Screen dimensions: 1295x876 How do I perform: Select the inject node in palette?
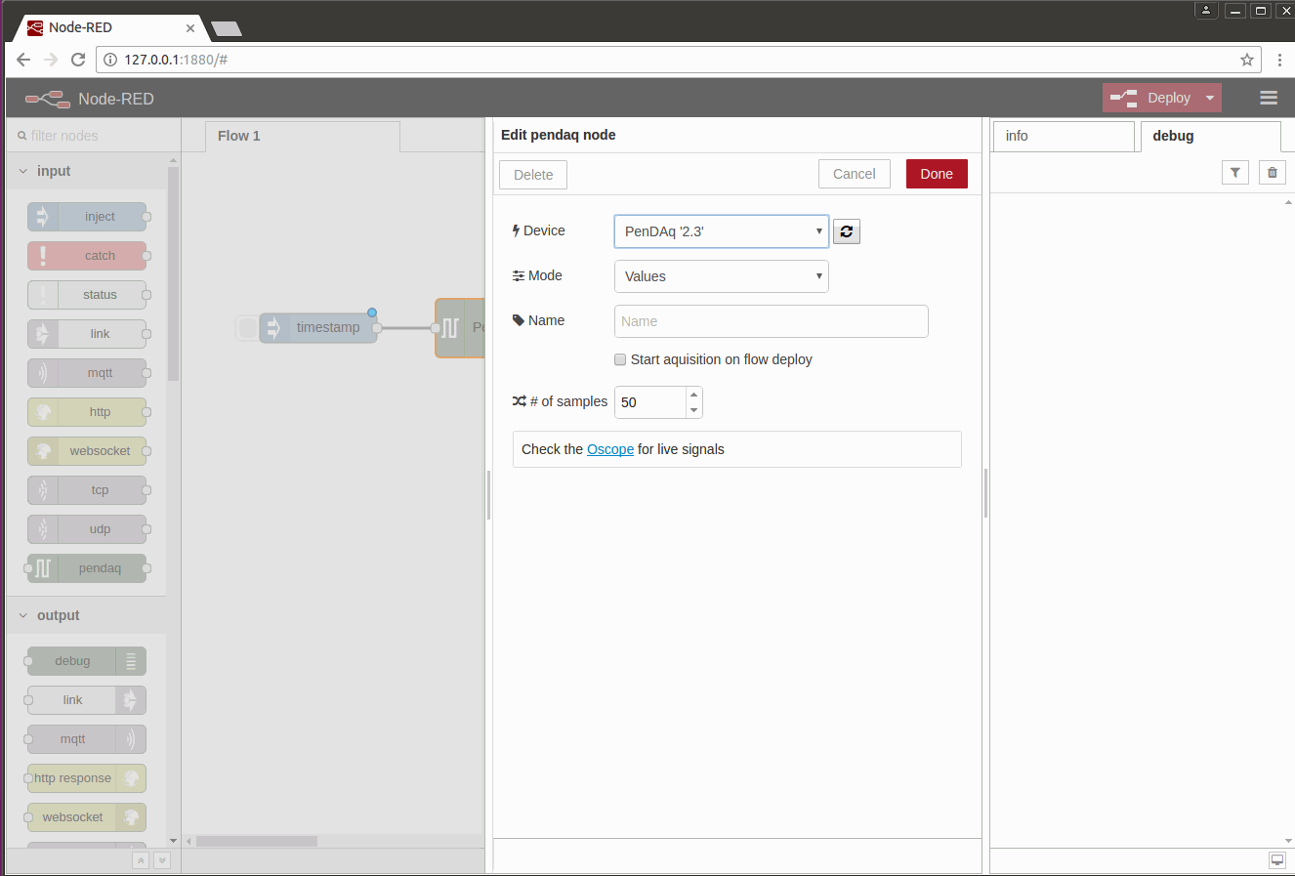(87, 217)
